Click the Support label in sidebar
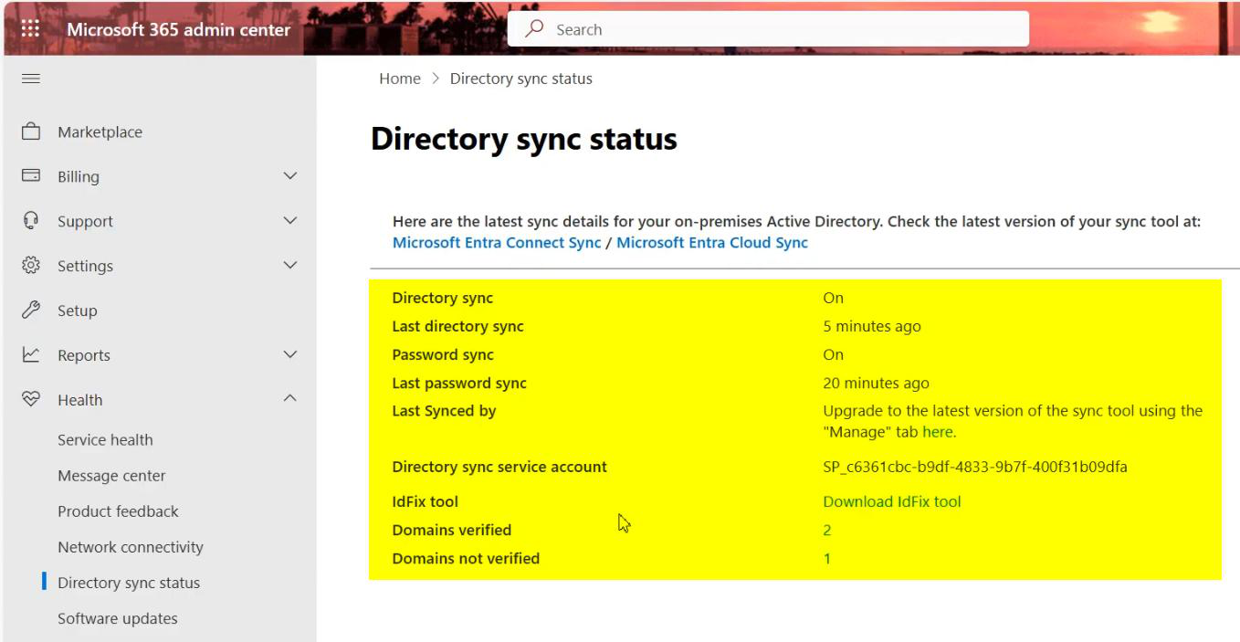 point(85,222)
